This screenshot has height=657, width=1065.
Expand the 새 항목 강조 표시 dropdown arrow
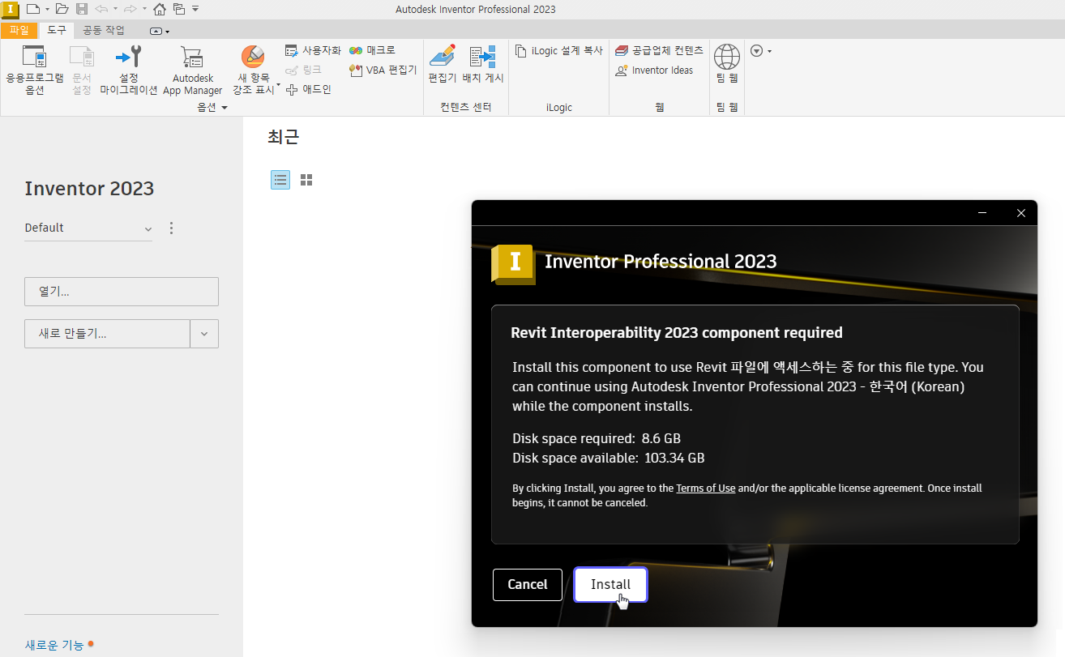278,84
